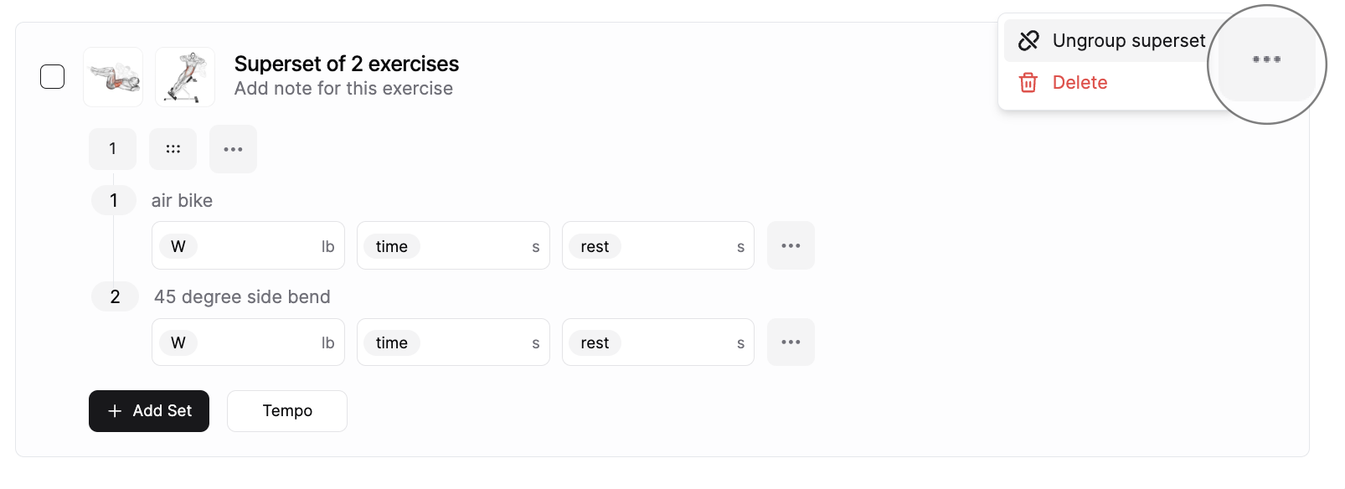The height and width of the screenshot is (489, 1345).
Task: Click the W weight tag for air bike
Action: coord(178,245)
